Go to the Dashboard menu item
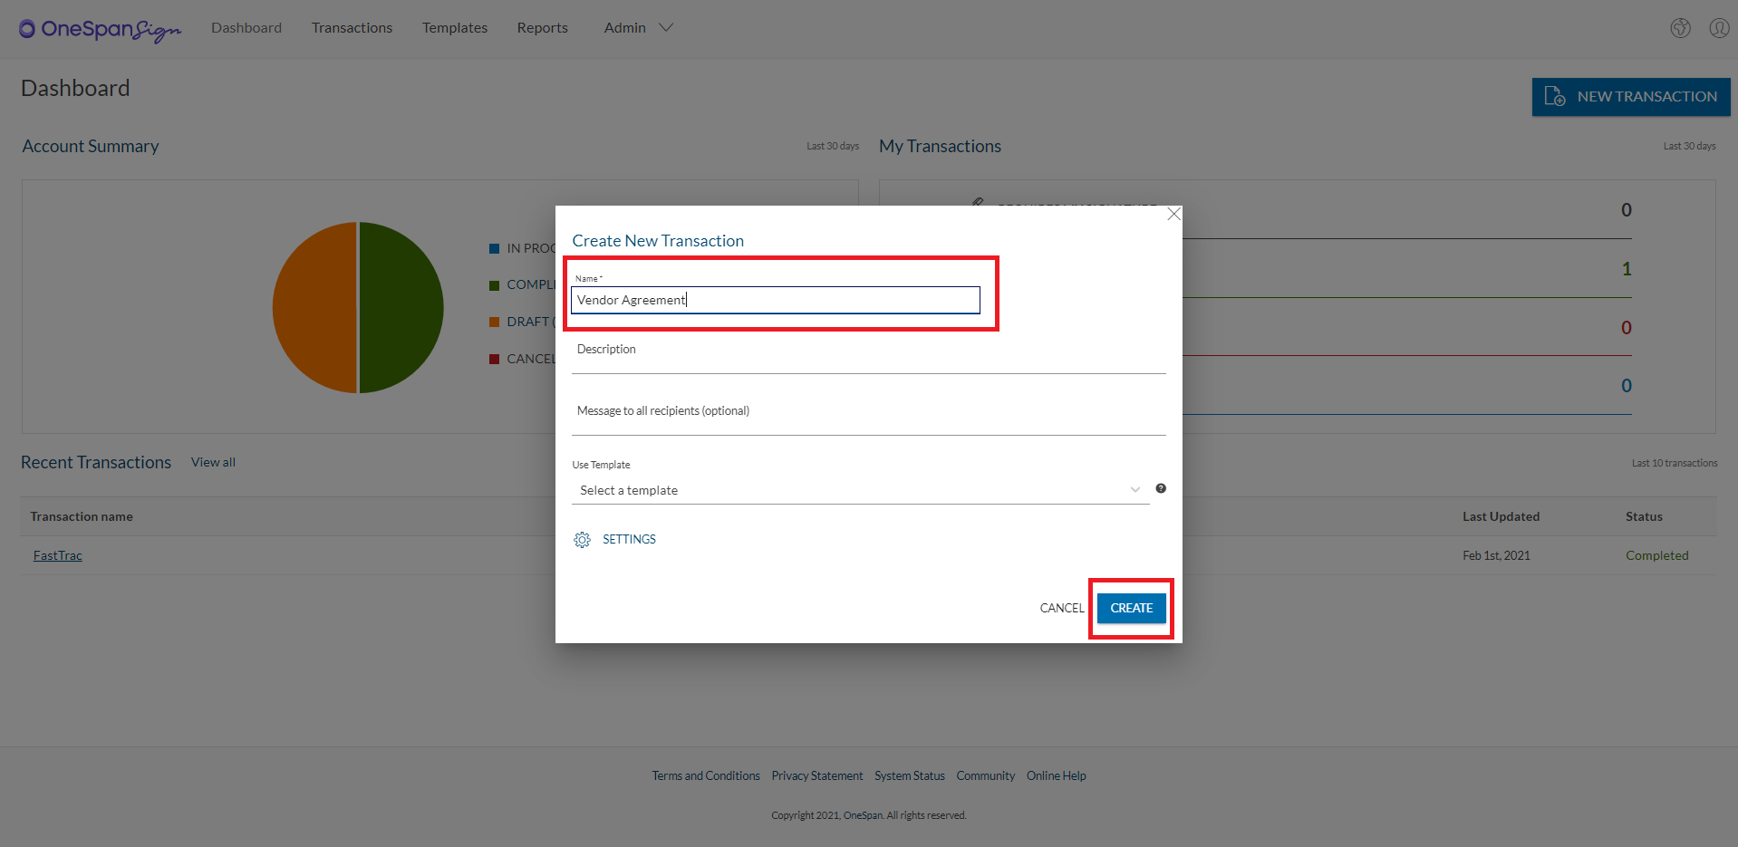The width and height of the screenshot is (1738, 847). tap(246, 28)
